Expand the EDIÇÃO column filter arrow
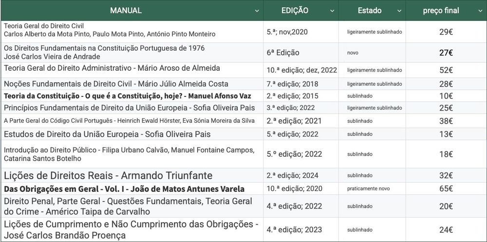 pyautogui.click(x=332, y=11)
